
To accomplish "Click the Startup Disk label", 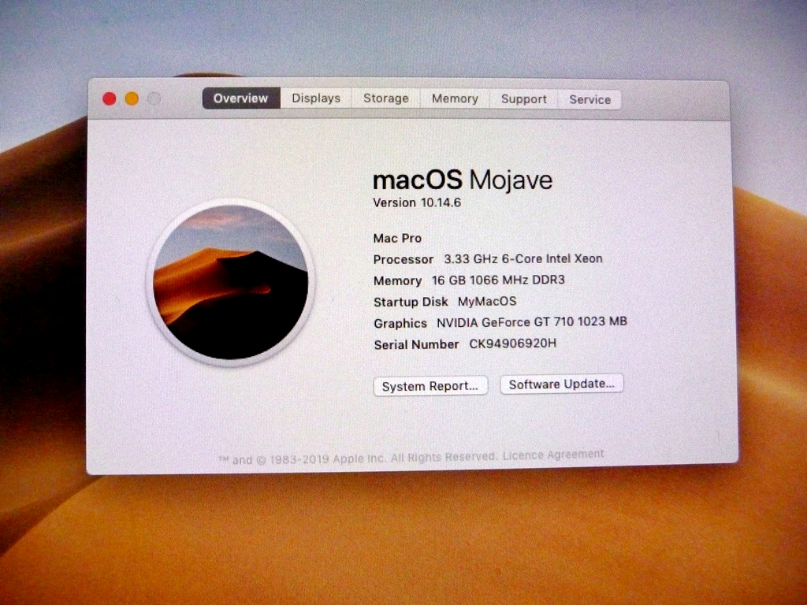I will tap(411, 302).
